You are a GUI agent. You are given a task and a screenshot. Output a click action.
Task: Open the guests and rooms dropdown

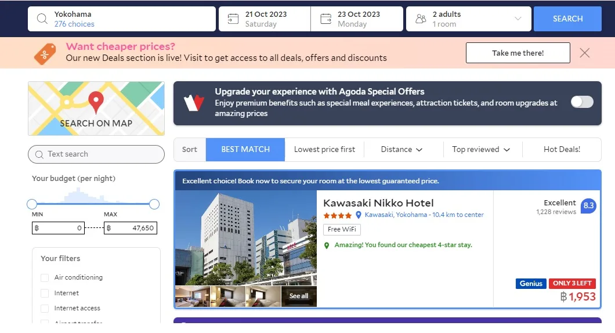pos(469,19)
